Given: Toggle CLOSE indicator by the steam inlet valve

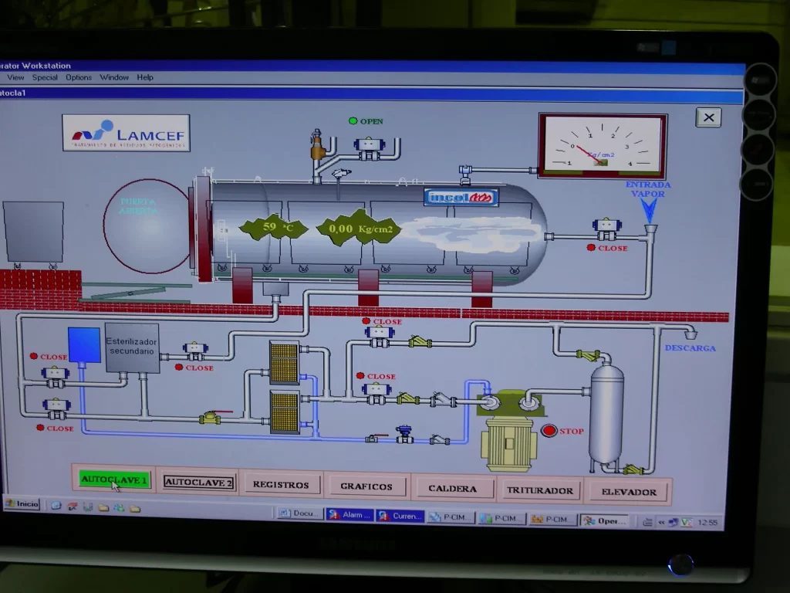Looking at the screenshot, I should pyautogui.click(x=591, y=248).
